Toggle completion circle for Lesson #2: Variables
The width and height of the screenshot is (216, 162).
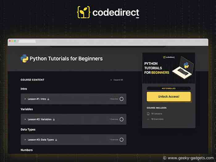point(121,119)
